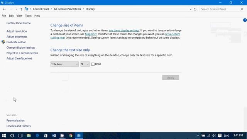The image size is (247, 139).
Task: Click the volume speaker tray icon
Action: coord(214,136)
